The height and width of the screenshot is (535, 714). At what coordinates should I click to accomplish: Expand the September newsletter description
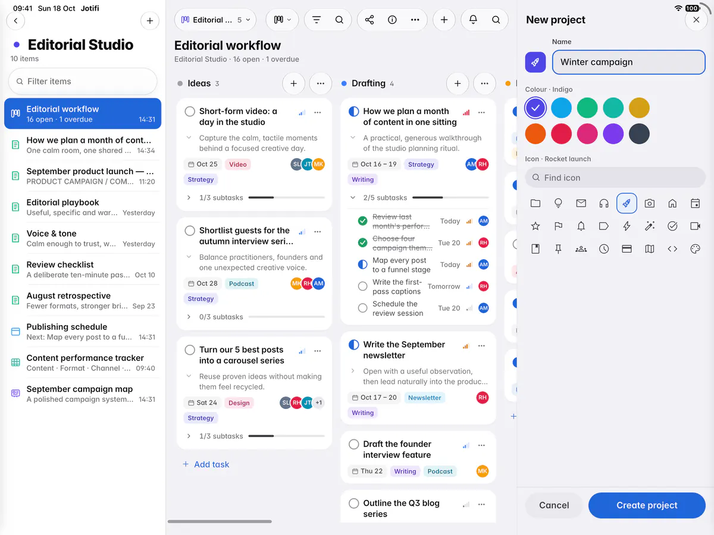[x=352, y=371]
